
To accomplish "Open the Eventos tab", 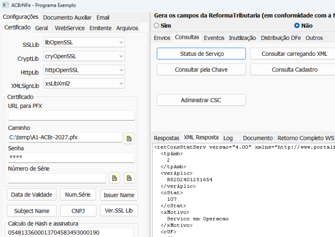I will (214, 38).
